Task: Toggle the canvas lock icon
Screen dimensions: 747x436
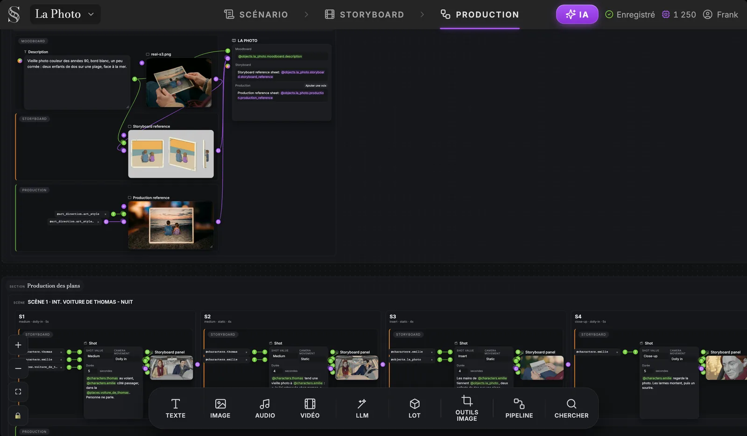Action: pos(18,415)
